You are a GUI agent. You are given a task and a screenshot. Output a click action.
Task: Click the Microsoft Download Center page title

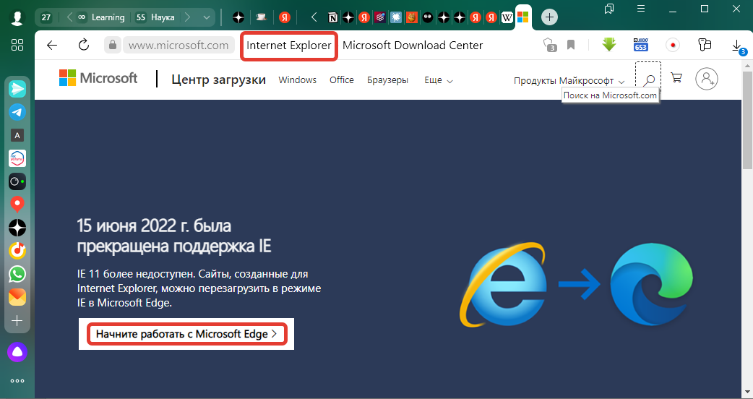pyautogui.click(x=413, y=45)
